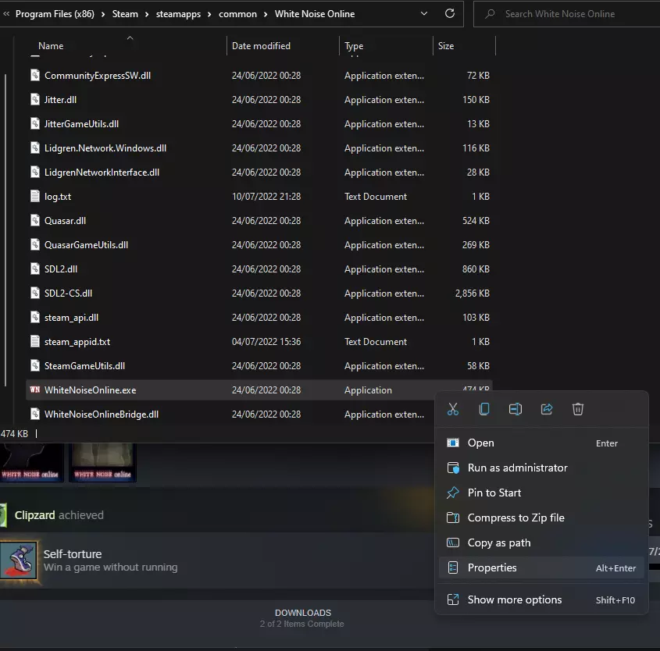The height and width of the screenshot is (651, 660).
Task: Click the Rename icon in context menu
Action: pos(516,409)
